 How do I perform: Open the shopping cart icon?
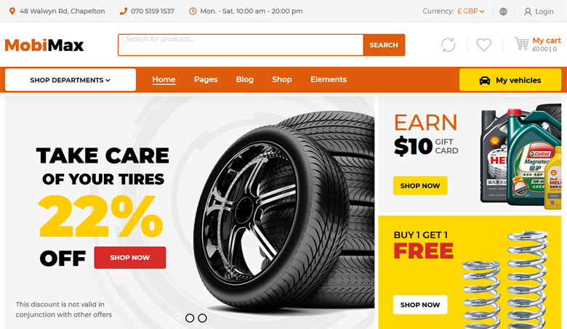click(x=521, y=44)
